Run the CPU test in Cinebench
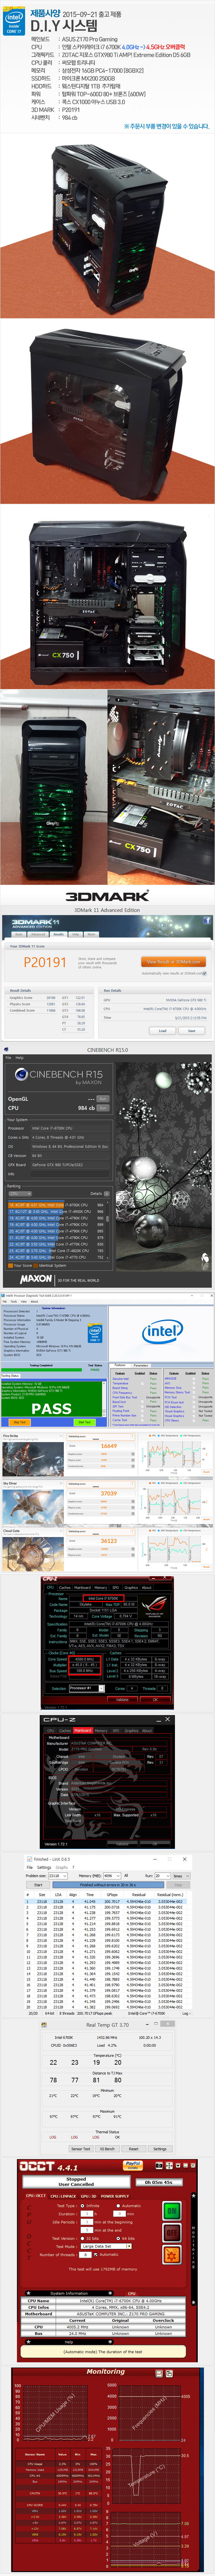 103,1108
